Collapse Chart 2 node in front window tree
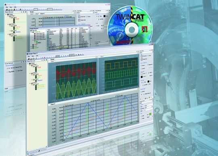Image resolution: width=218 pixels, height=156 pixels. pos(30,73)
